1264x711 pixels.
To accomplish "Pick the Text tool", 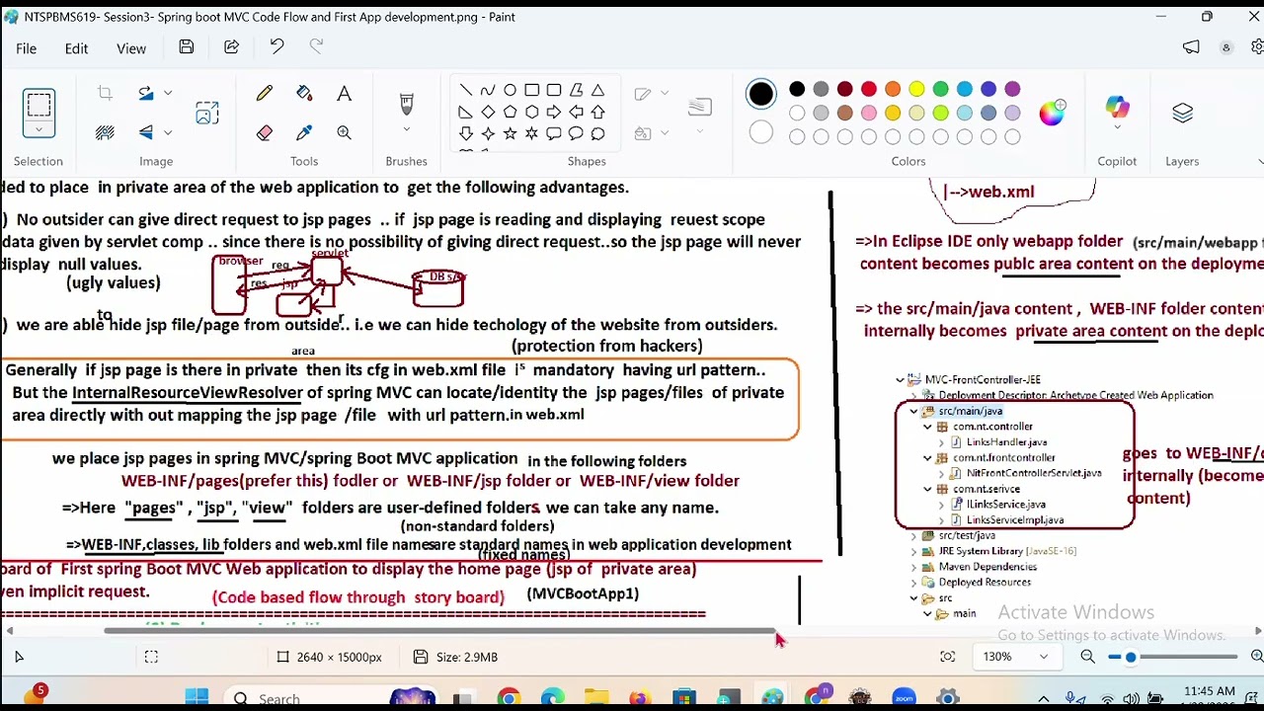I will (344, 93).
